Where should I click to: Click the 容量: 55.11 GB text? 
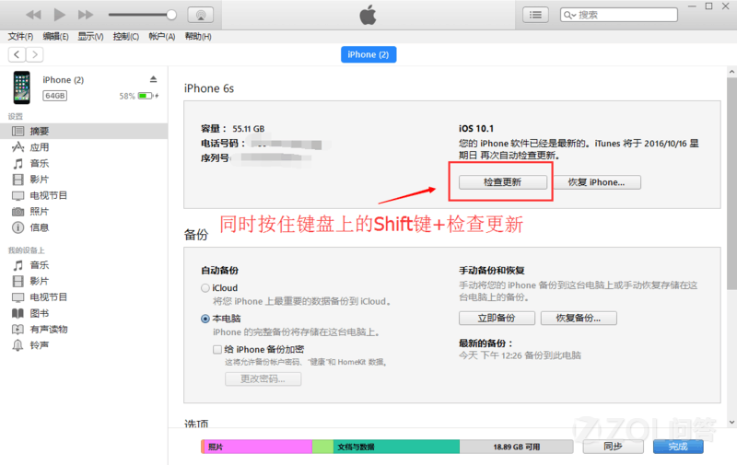(233, 129)
